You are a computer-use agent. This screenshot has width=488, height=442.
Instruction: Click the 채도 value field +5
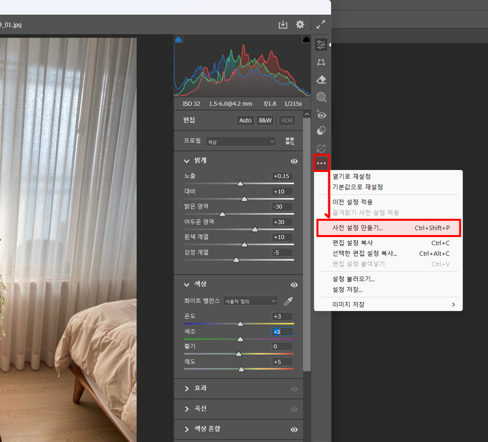pyautogui.click(x=282, y=362)
